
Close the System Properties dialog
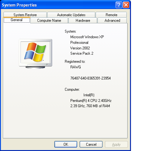(x=126, y=5)
